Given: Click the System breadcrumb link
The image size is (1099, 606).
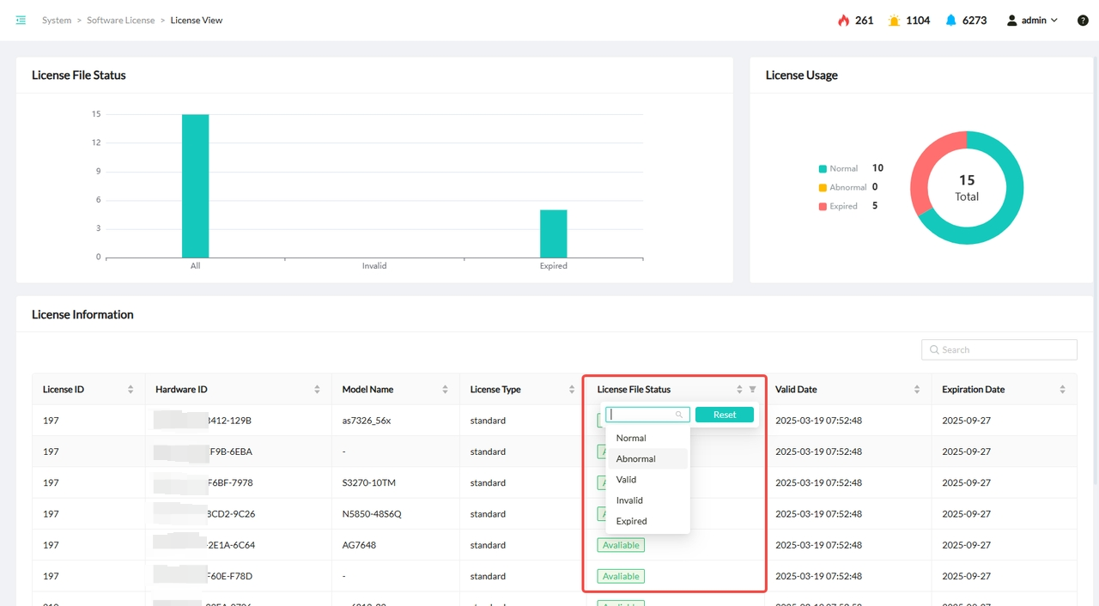Looking at the screenshot, I should tap(57, 21).
